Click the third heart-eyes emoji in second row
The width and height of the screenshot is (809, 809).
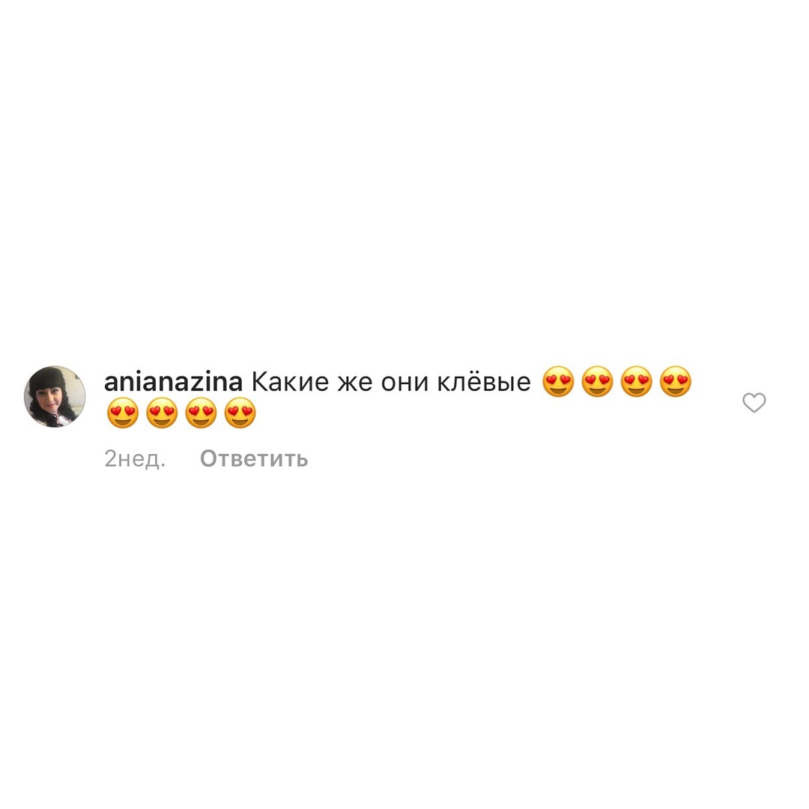click(x=202, y=413)
